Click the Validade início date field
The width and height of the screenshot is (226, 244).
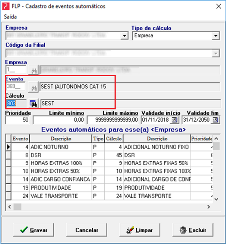coord(156,120)
